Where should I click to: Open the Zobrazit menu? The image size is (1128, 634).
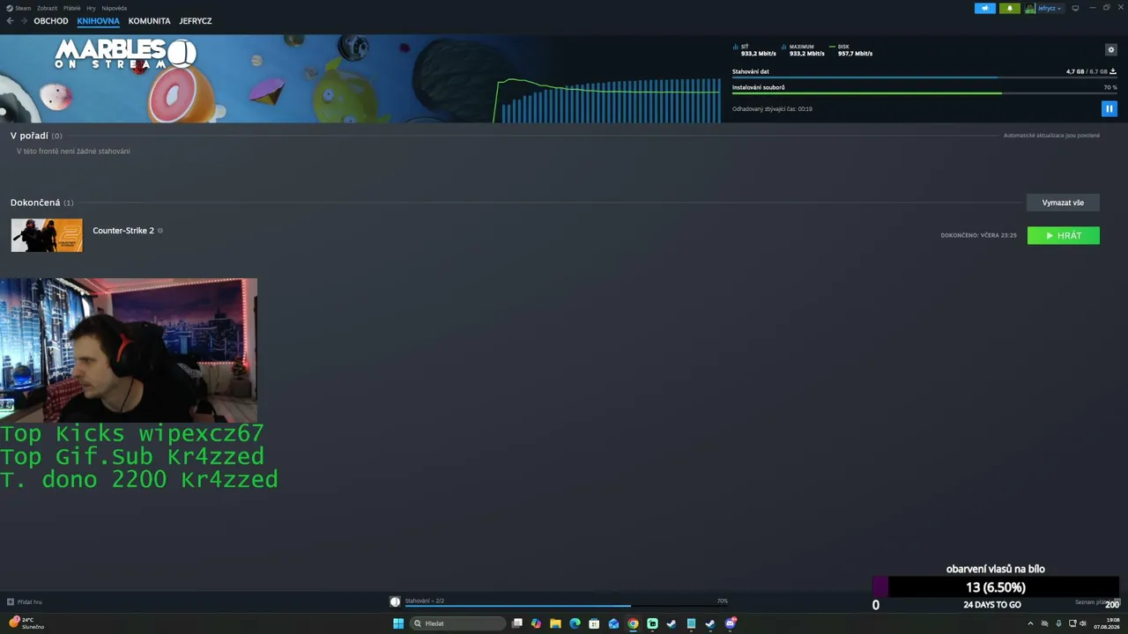(47, 8)
